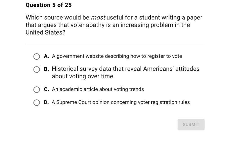Screen dimensions: 233x147
Task: Click the bold letter label 'A.'
Action: [x=46, y=56]
